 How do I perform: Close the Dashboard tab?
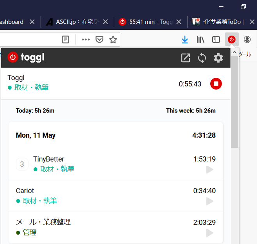point(32,22)
